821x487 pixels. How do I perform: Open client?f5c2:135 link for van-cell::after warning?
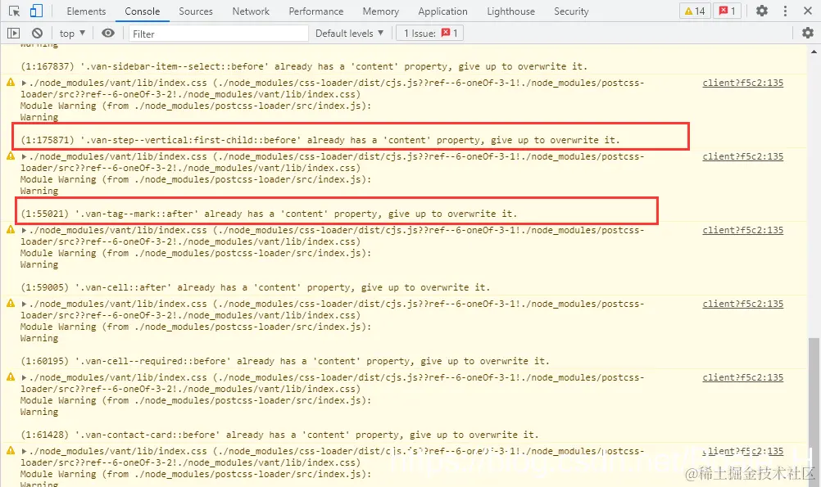[x=742, y=230]
